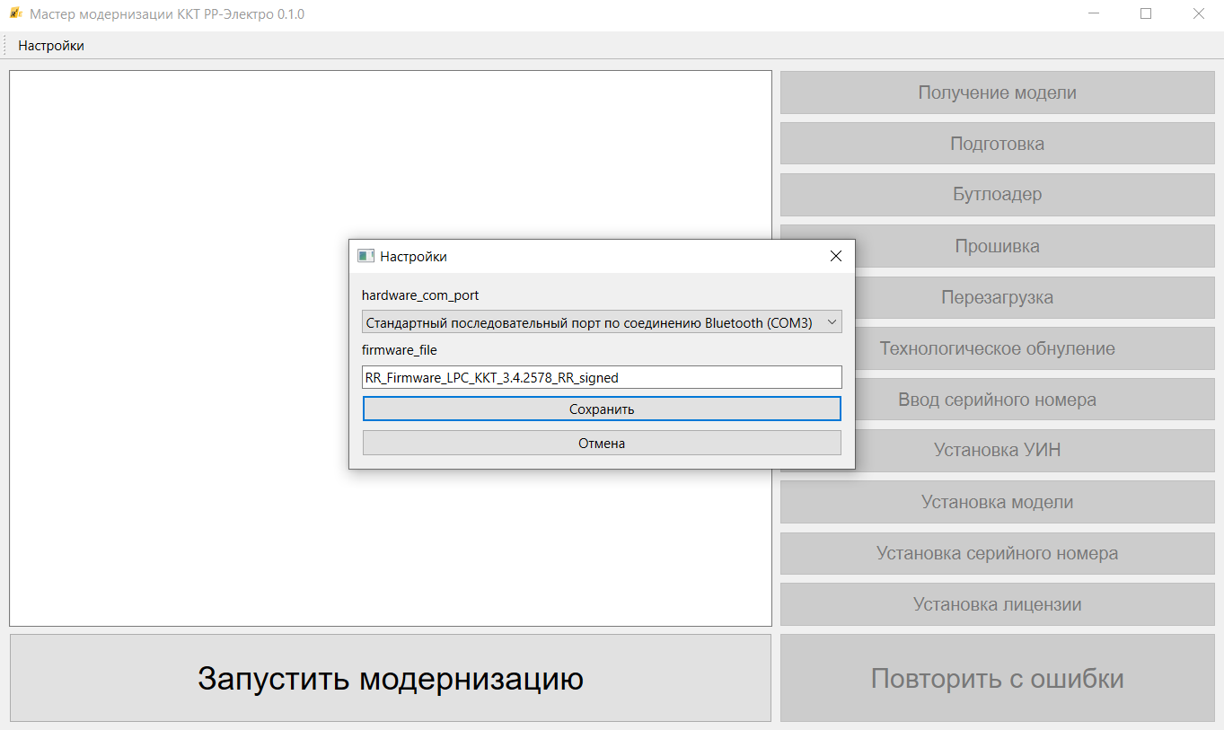Select the Получение модели step
The image size is (1224, 730).
click(997, 92)
